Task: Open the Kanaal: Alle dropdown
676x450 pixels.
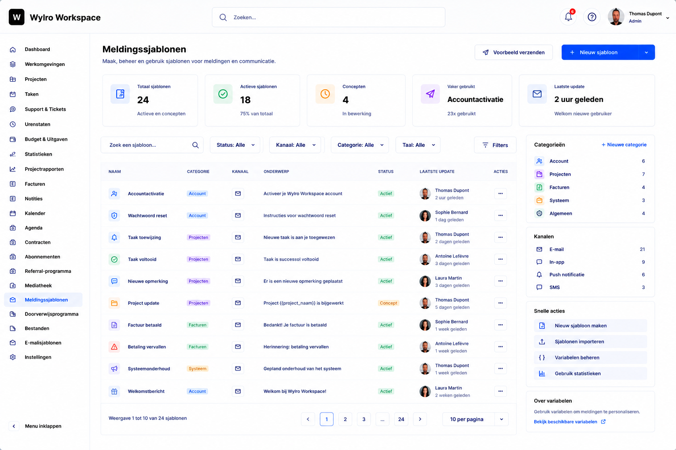Action: click(x=295, y=145)
